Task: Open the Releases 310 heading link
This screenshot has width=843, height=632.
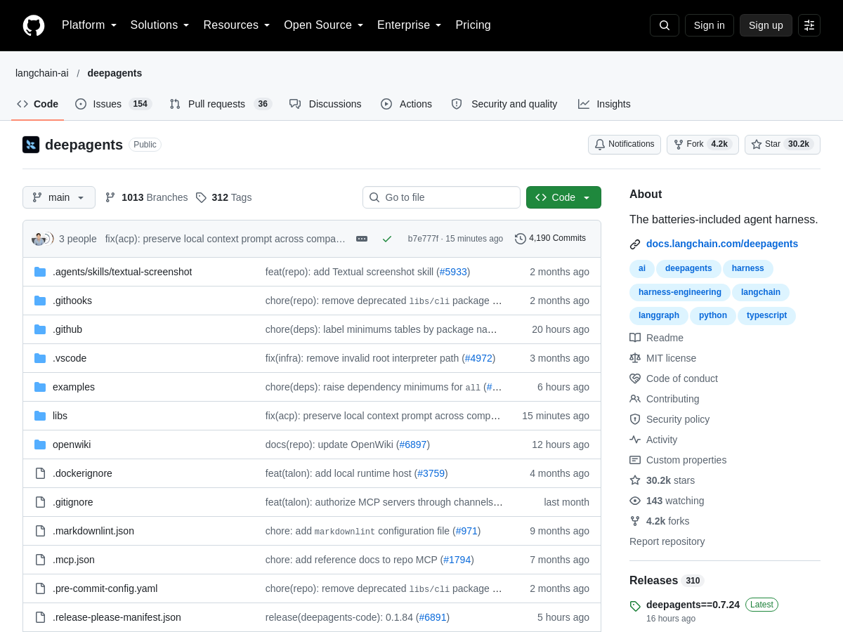Action: click(667, 581)
